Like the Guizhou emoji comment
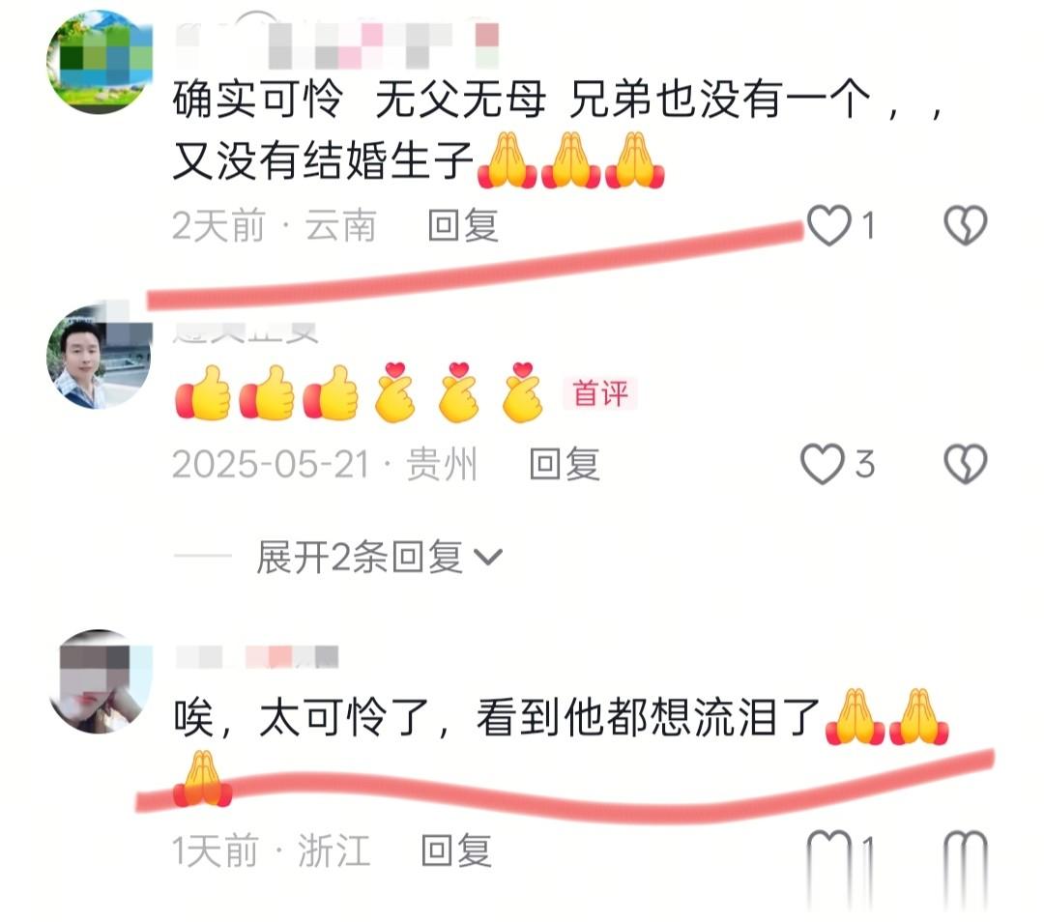Viewport: 1044px width, 922px height. point(823,463)
